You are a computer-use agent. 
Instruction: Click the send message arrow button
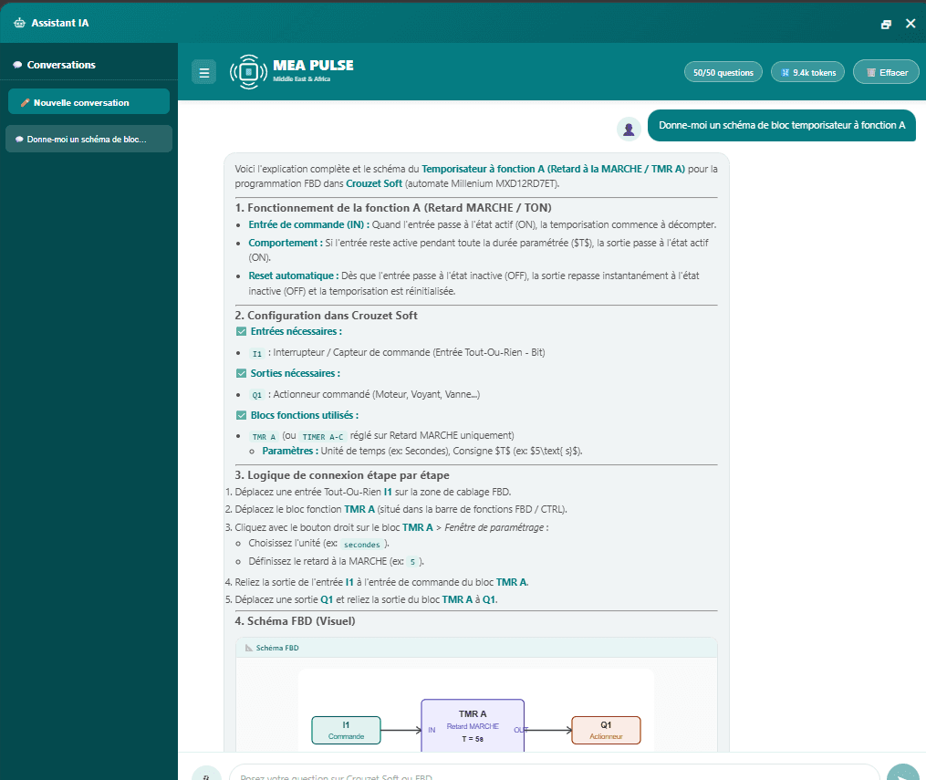(x=903, y=775)
